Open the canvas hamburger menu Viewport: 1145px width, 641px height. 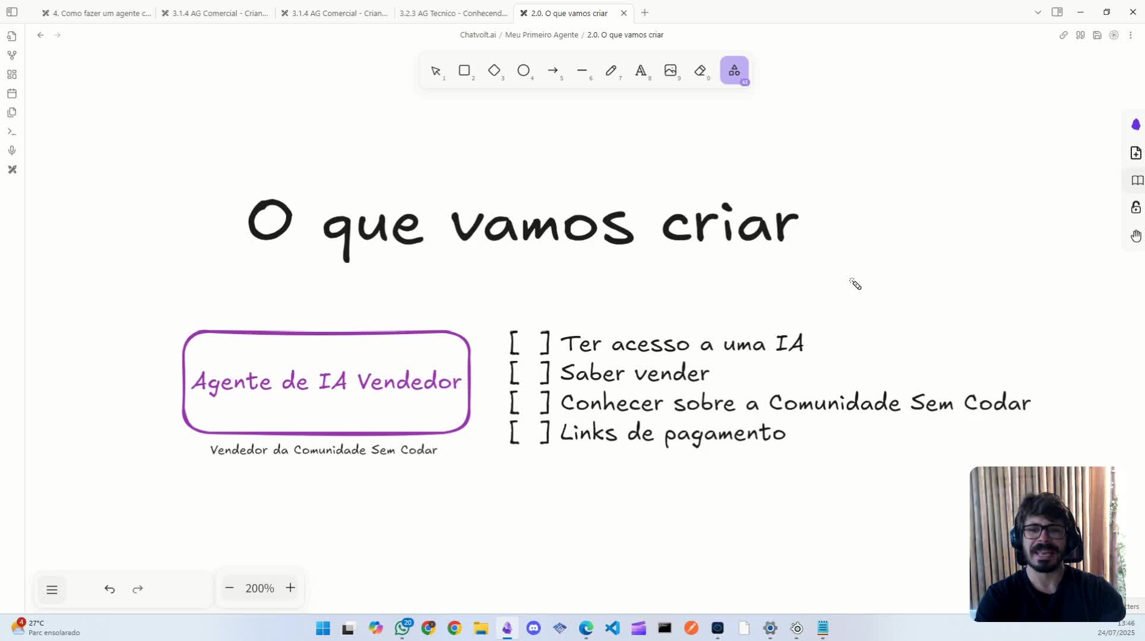tap(52, 589)
